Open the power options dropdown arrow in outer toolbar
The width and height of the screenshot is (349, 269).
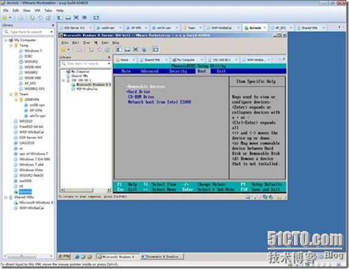(10, 18)
